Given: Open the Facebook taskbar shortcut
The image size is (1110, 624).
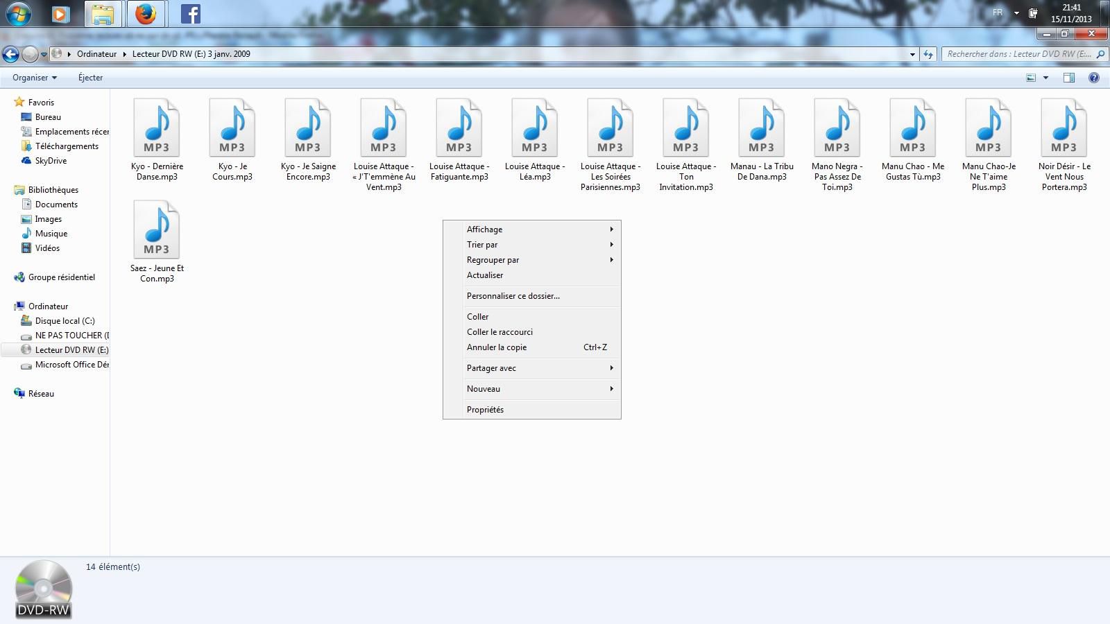Looking at the screenshot, I should (x=190, y=13).
